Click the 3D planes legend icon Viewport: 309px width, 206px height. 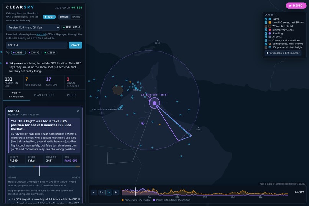coord(270,48)
